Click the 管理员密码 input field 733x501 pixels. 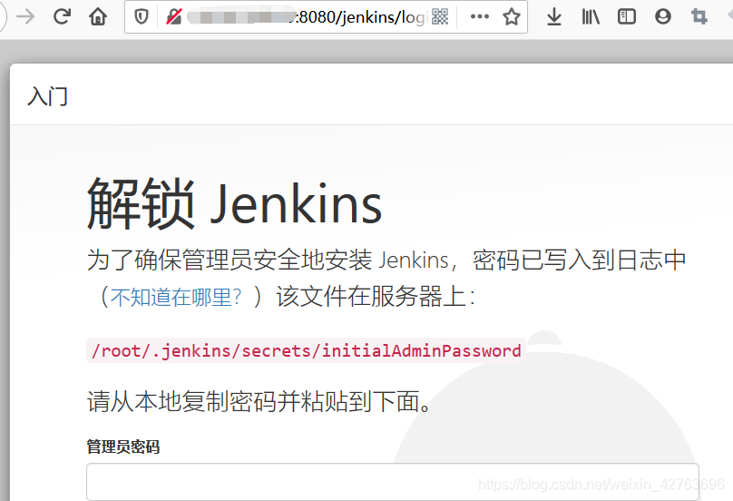pos(393,482)
